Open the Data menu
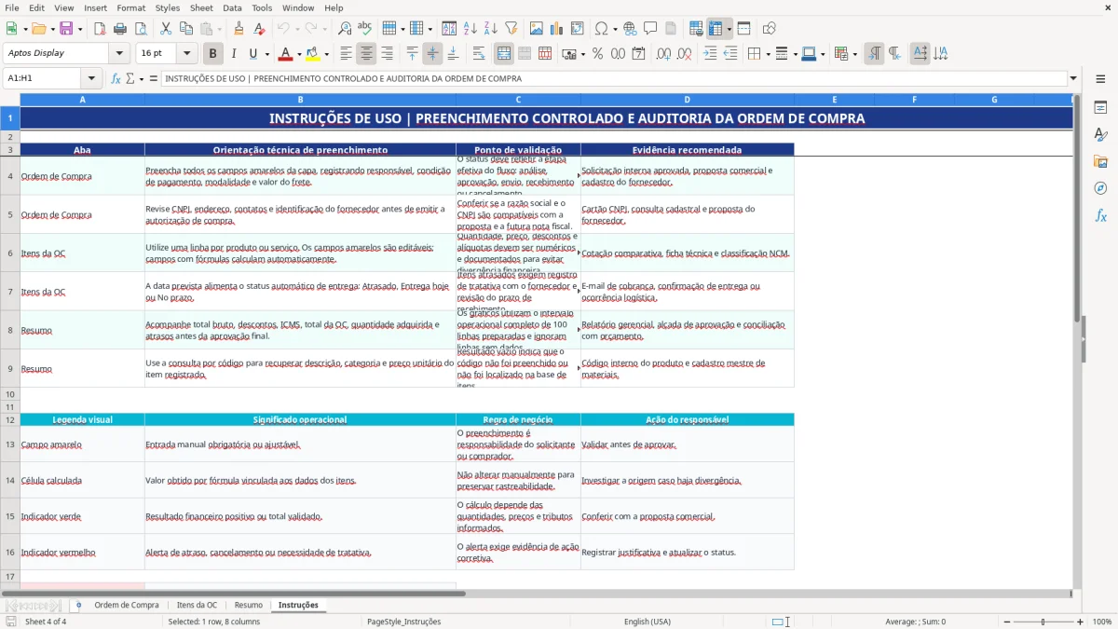 (232, 7)
